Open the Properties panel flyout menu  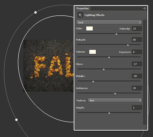(144, 8)
